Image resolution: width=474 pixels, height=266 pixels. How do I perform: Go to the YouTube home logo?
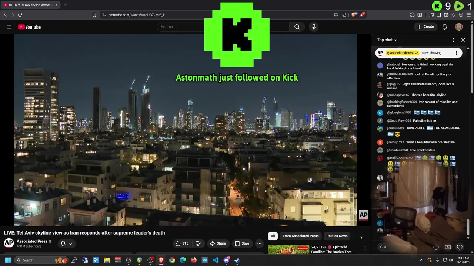(x=29, y=27)
